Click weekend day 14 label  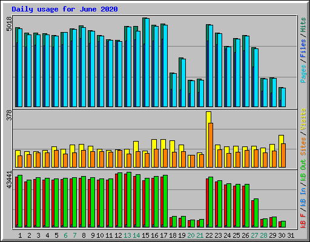tap(136, 235)
